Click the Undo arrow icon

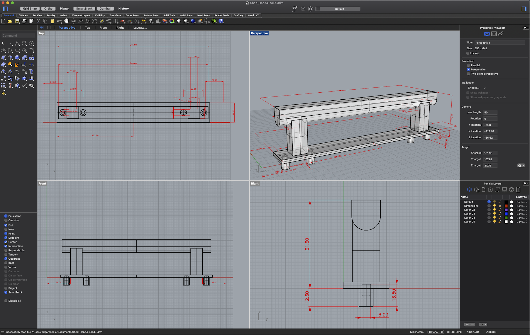[x=59, y=21]
